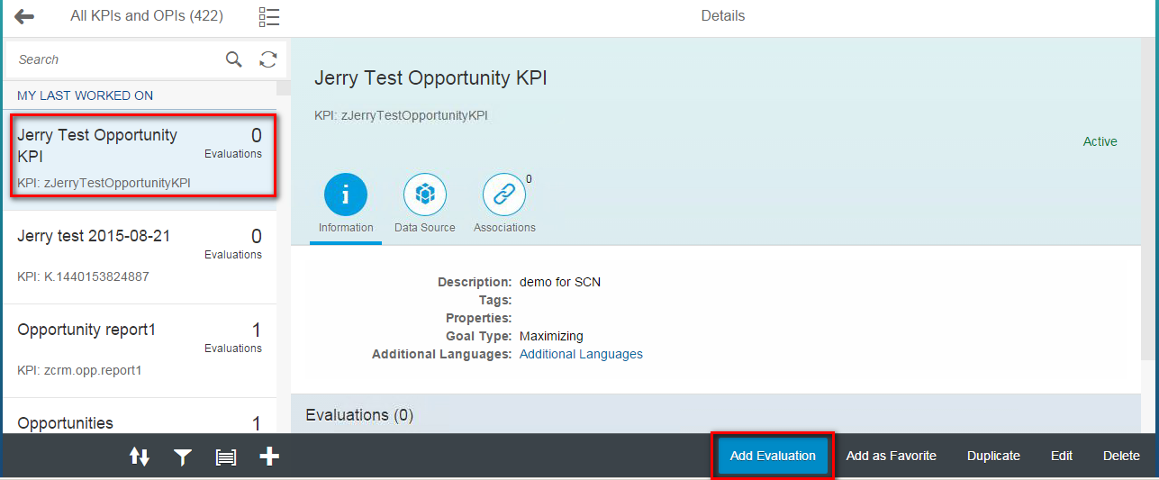This screenshot has height=480, width=1159.
Task: Open the Associations tab
Action: point(504,204)
